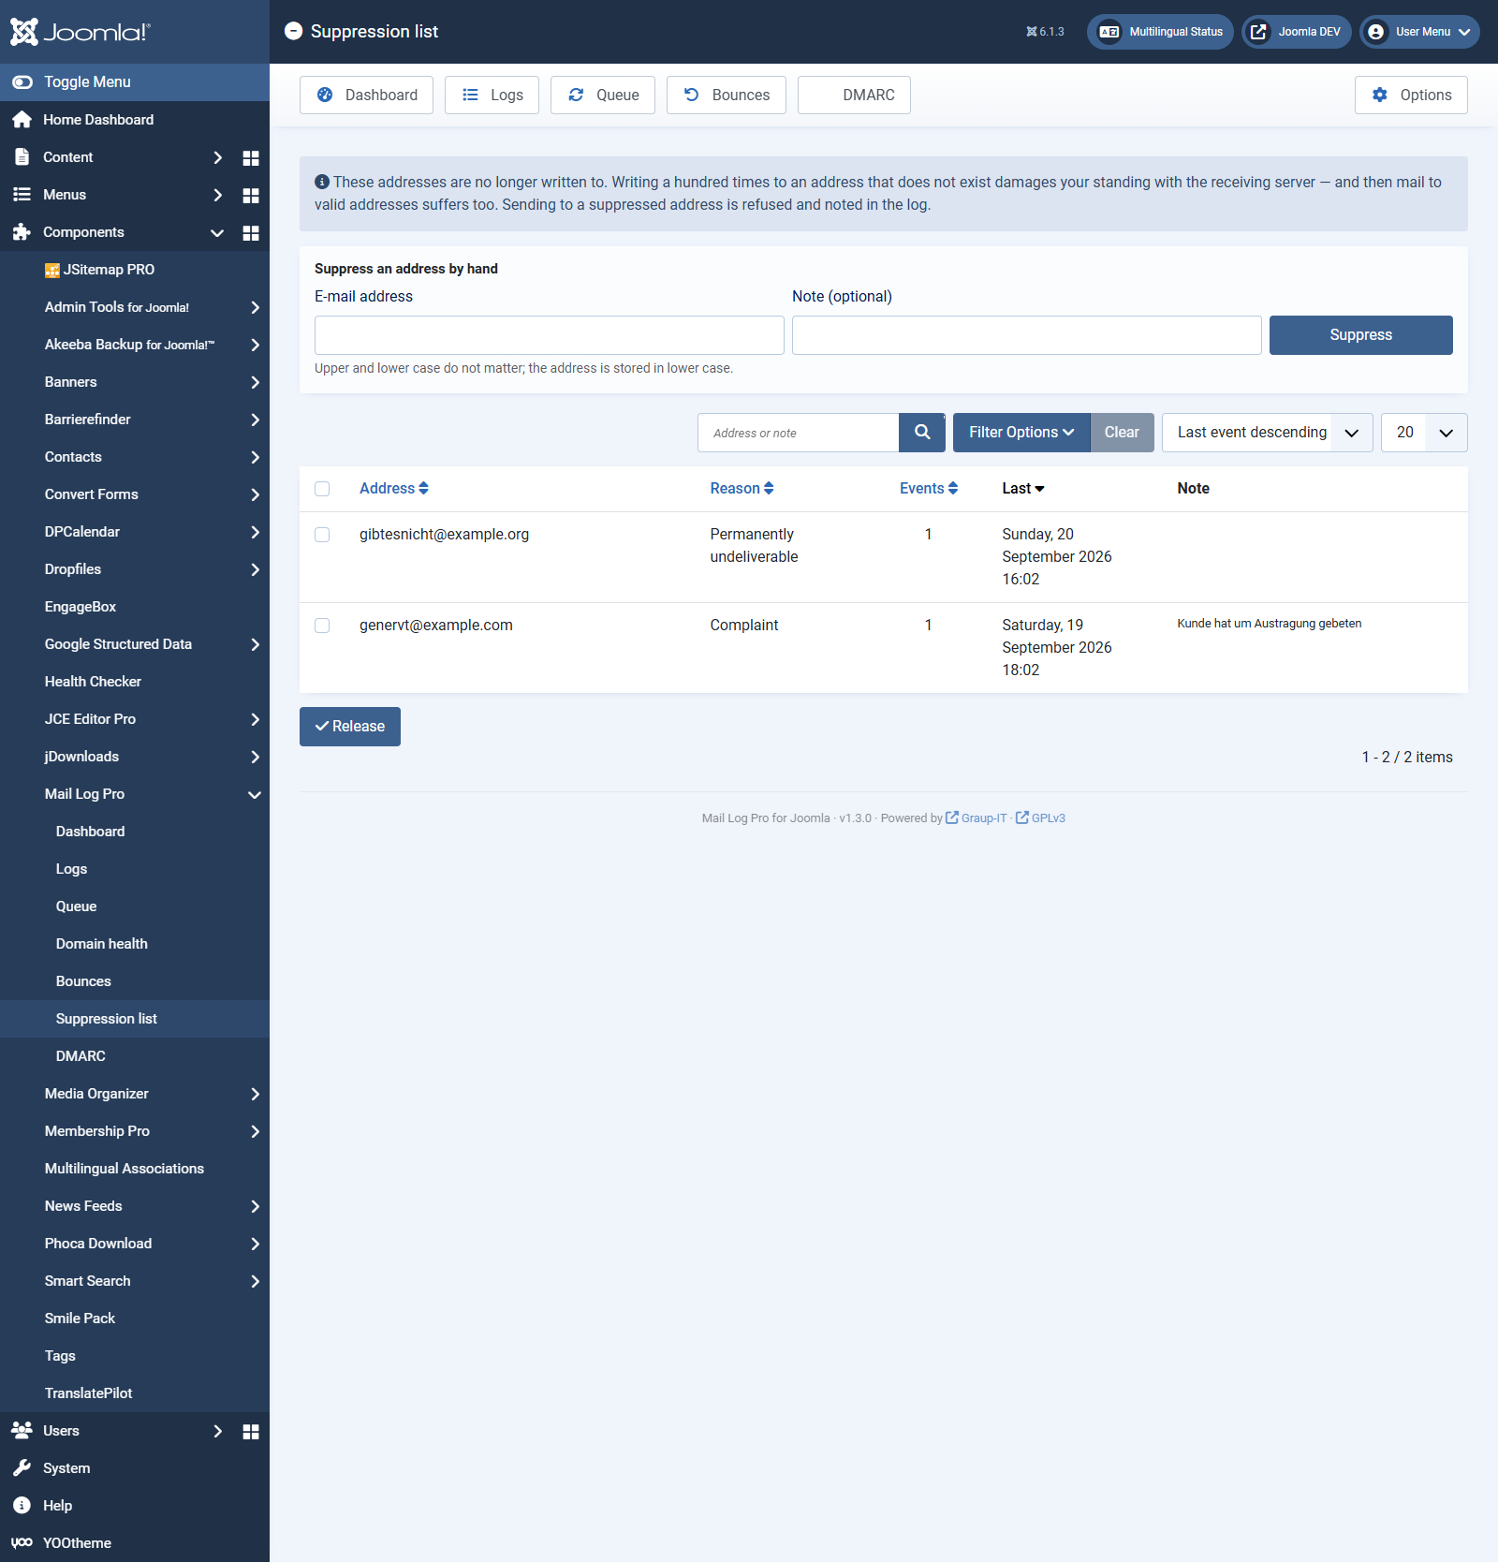Expand the Banners submenu arrow
This screenshot has height=1562, width=1498.
(x=255, y=382)
